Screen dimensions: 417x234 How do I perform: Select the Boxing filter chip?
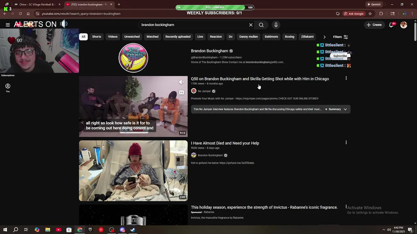(290, 37)
